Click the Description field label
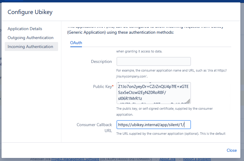Viewport: 244px width, 161px height. [x=101, y=61]
